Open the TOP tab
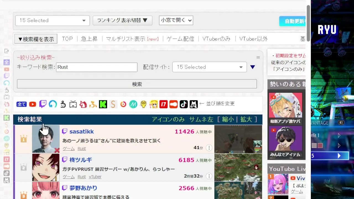 (67, 39)
